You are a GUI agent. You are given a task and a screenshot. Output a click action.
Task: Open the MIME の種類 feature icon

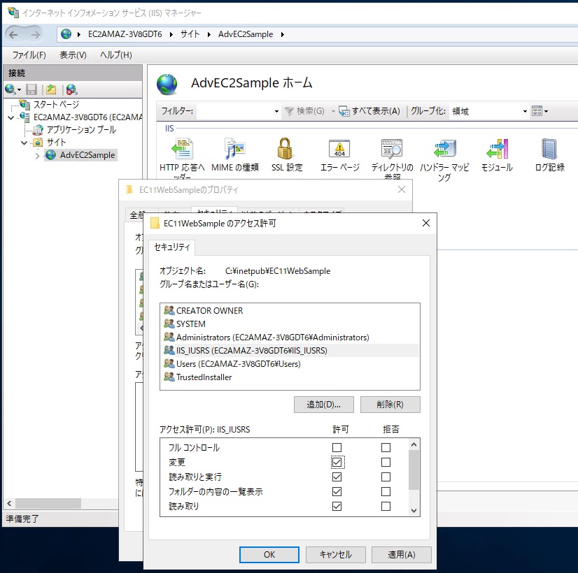[235, 149]
